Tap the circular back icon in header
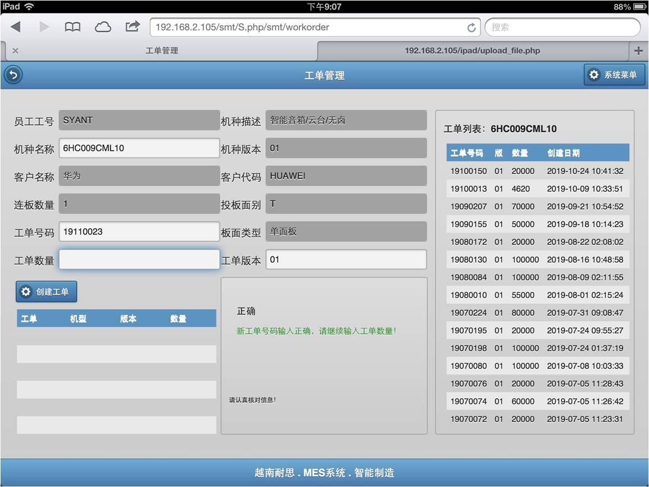Screen dimensions: 649x487 coord(12,75)
